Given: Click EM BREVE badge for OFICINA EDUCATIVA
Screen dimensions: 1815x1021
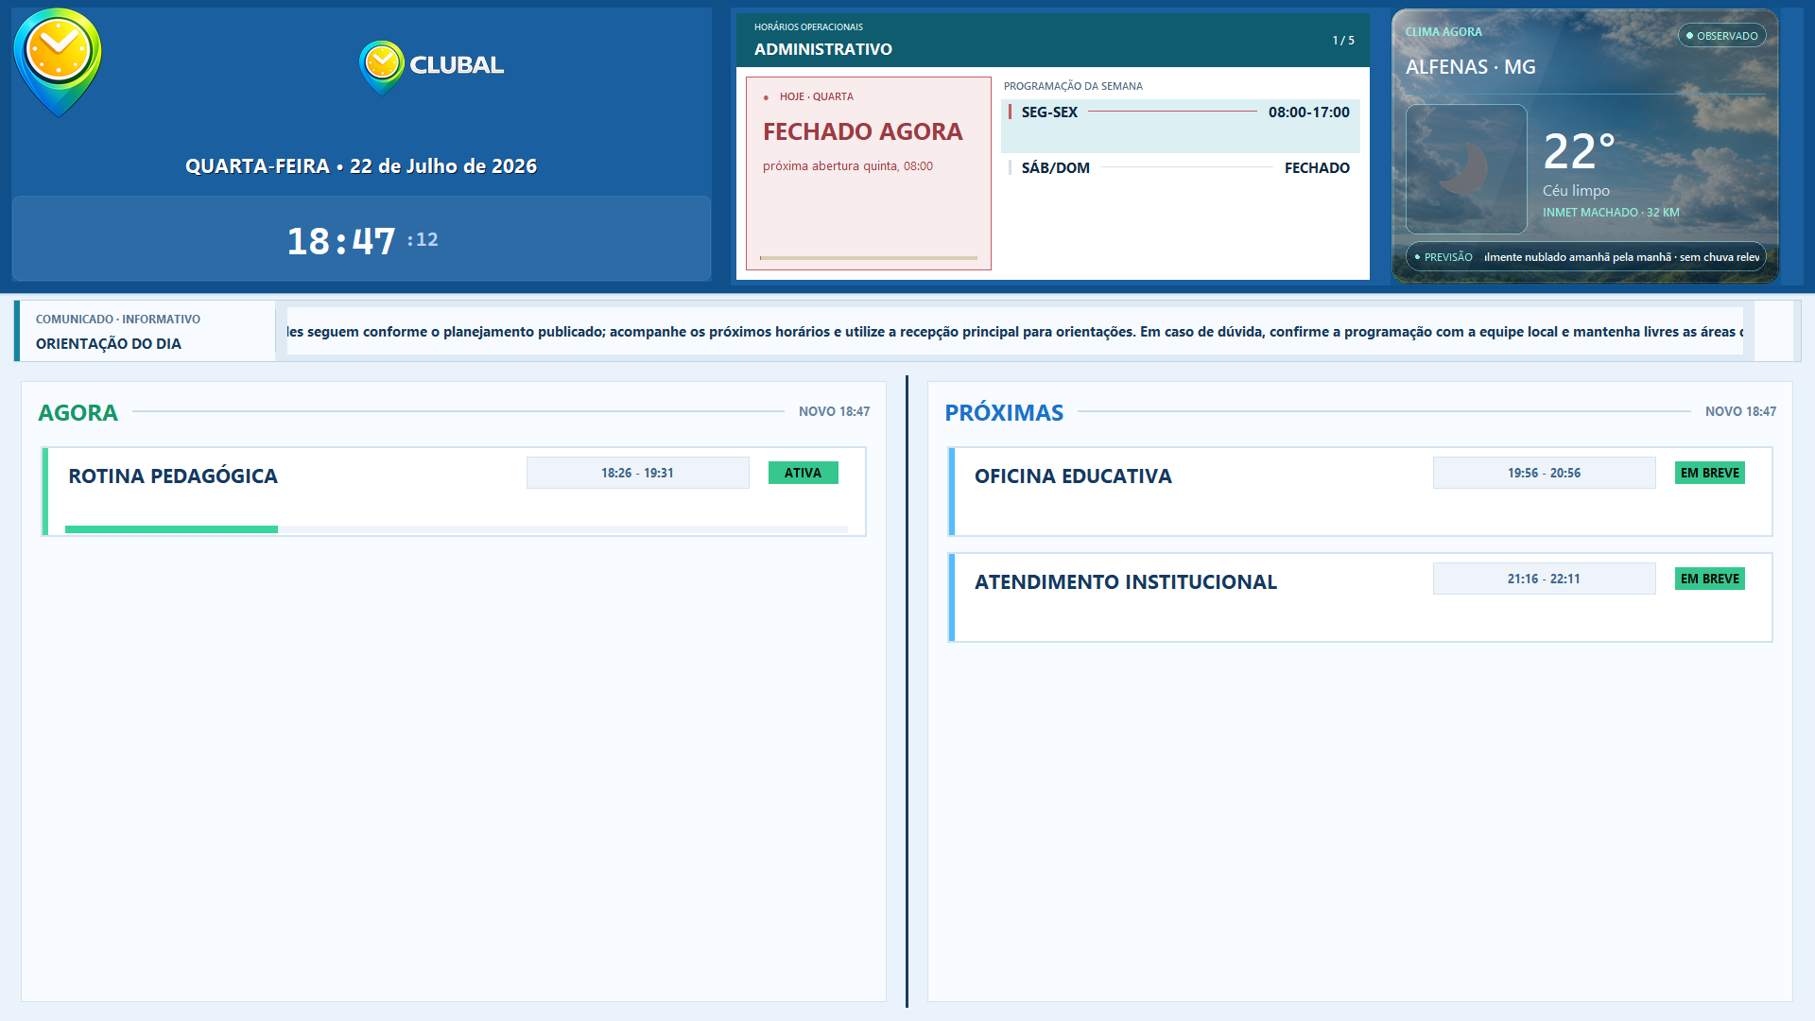Looking at the screenshot, I should point(1710,474).
